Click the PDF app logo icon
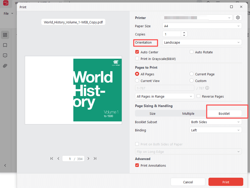Screen dimensions: 250x188 [6, 3]
